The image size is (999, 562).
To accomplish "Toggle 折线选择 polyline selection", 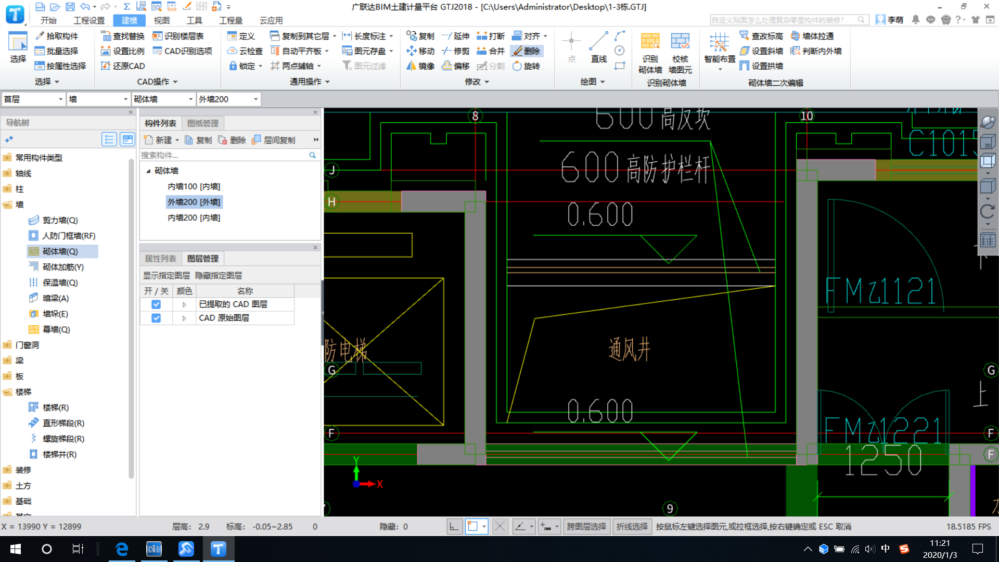I will [x=632, y=527].
